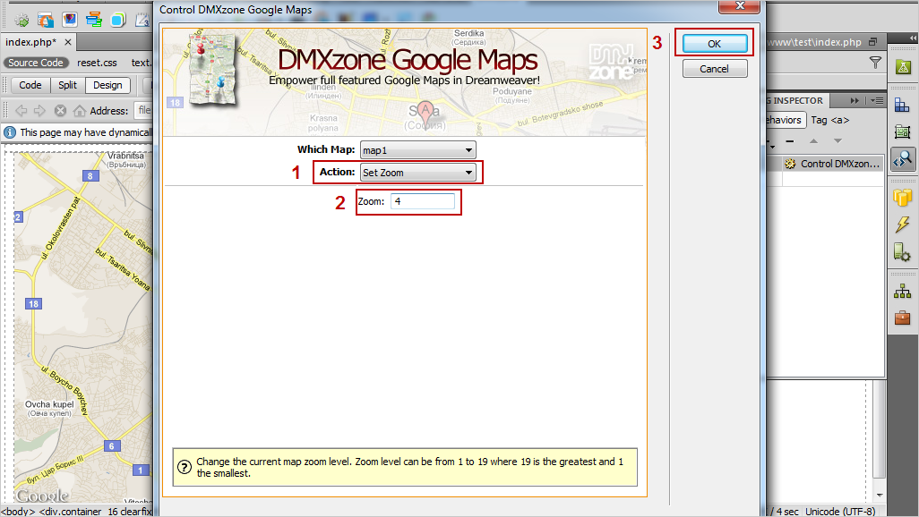Screen dimensions: 919x517
Task: Open the Tag Inspector panel options menu
Action: tap(878, 101)
